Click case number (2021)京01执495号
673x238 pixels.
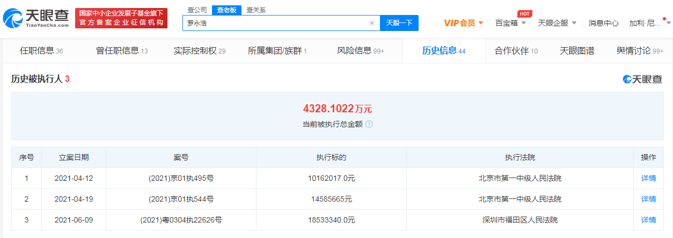(181, 178)
